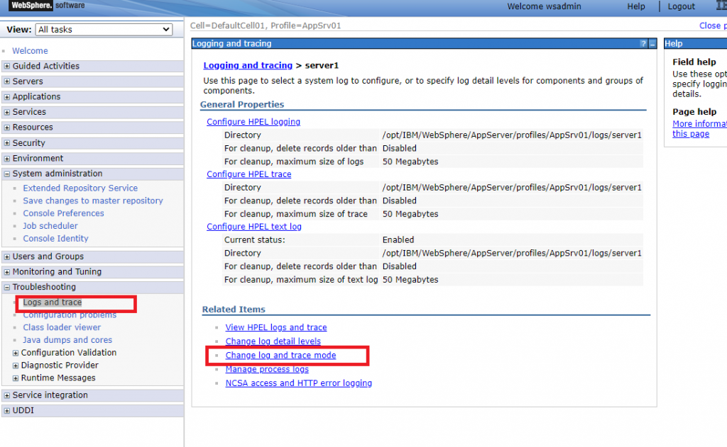Open Save changes to master repository
Image resolution: width=727 pixels, height=447 pixels.
(93, 200)
